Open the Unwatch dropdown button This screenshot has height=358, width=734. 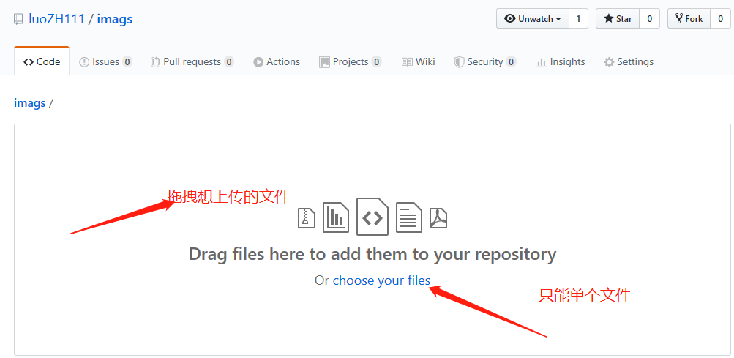point(533,19)
